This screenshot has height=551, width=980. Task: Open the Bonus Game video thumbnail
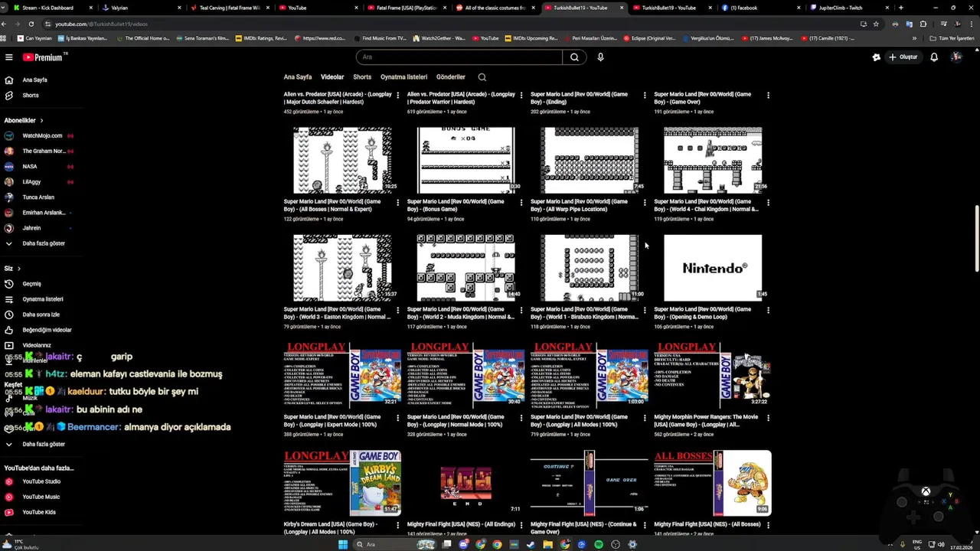pyautogui.click(x=465, y=160)
